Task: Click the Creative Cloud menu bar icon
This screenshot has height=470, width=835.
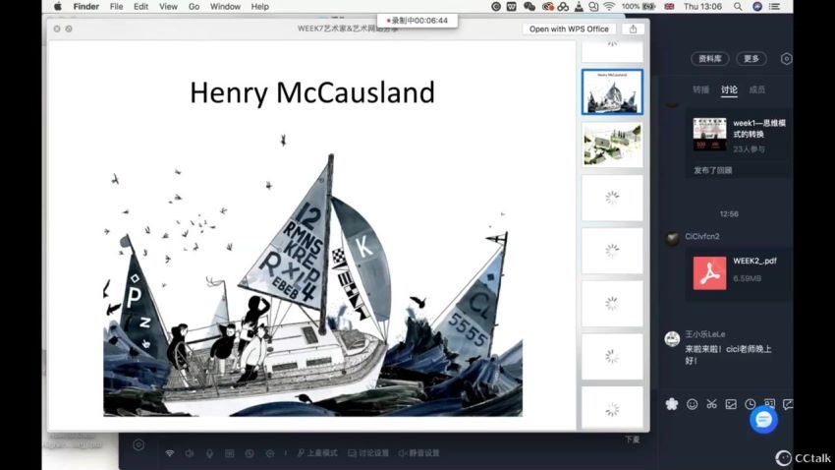Action: tap(547, 7)
